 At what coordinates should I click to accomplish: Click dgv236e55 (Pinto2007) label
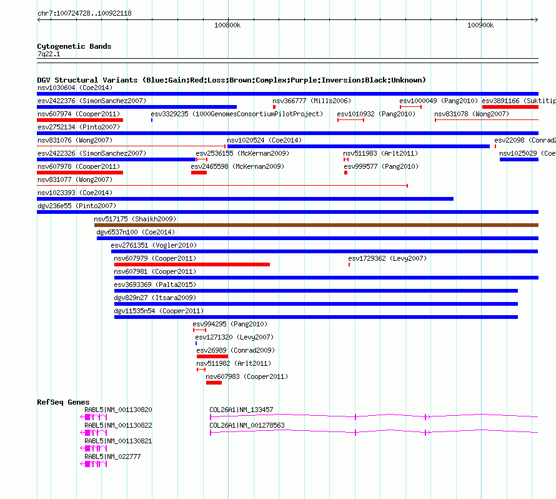tap(77, 206)
